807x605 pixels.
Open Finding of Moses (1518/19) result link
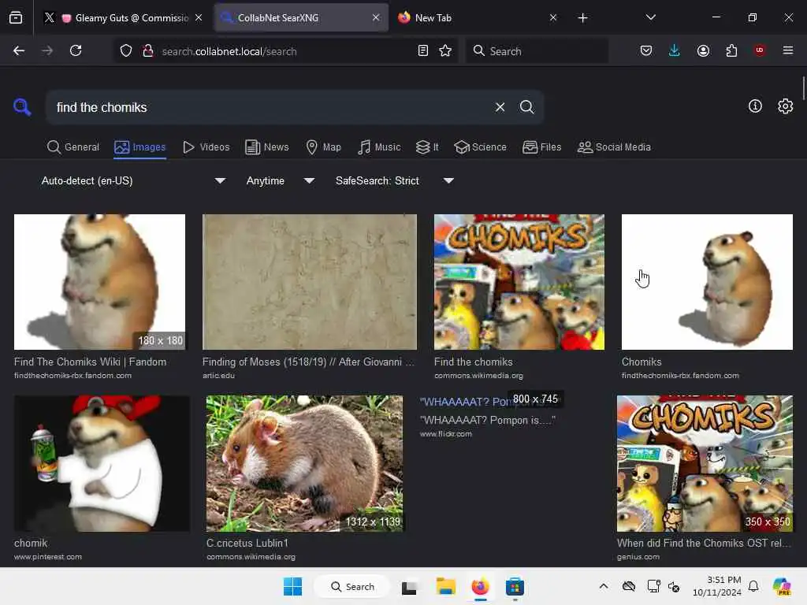click(x=308, y=362)
